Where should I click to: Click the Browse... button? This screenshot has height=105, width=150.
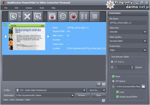(x=83, y=95)
